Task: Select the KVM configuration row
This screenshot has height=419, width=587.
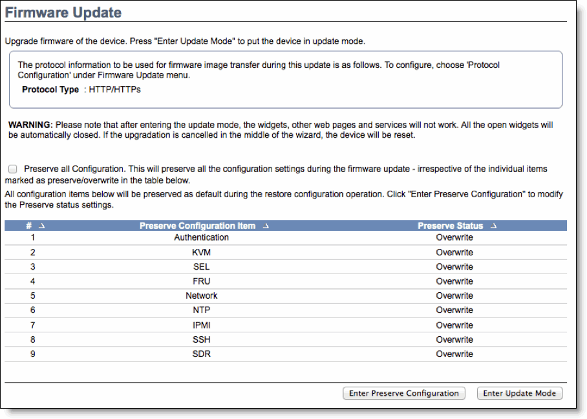Action: pyautogui.click(x=286, y=252)
